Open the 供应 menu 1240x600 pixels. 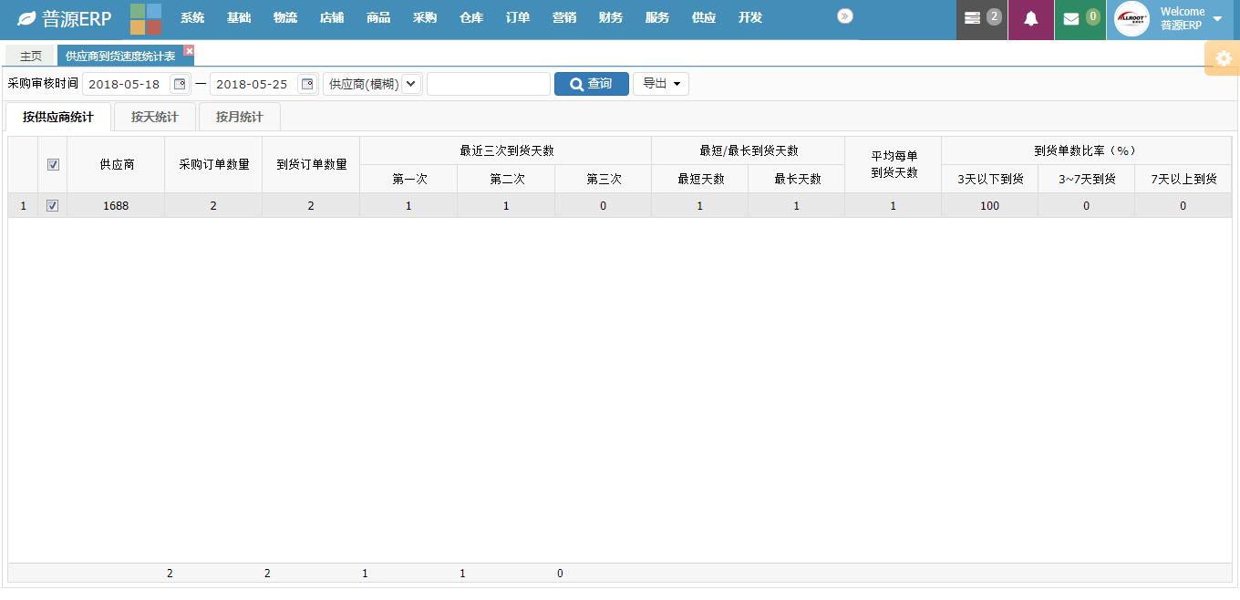[704, 18]
